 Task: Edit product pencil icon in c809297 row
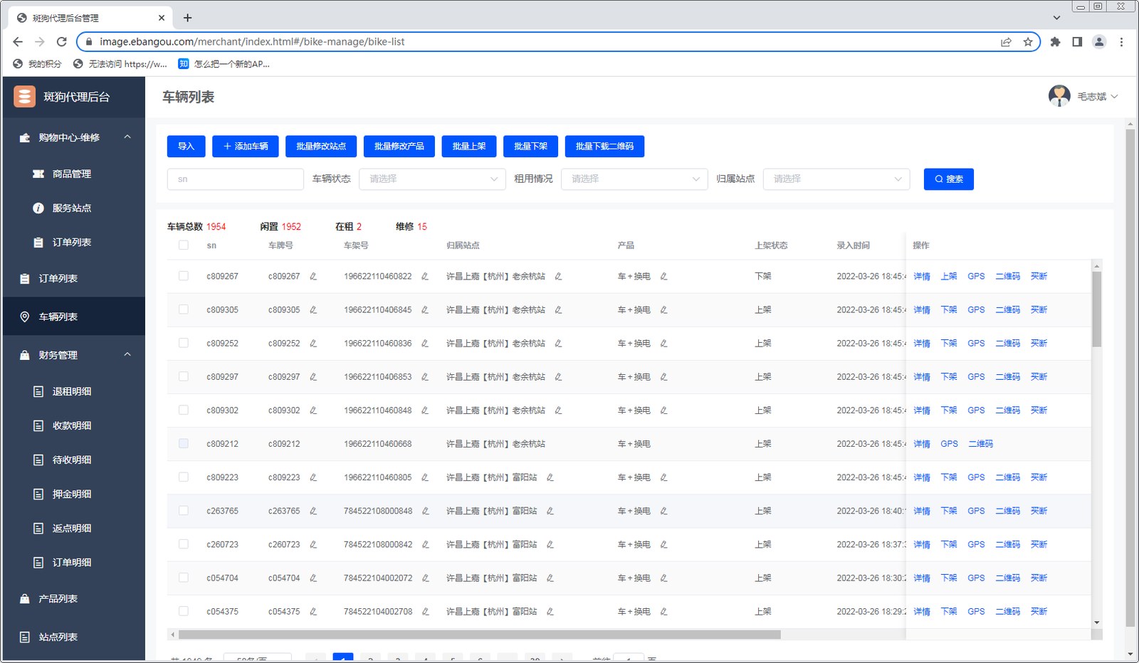tap(663, 376)
